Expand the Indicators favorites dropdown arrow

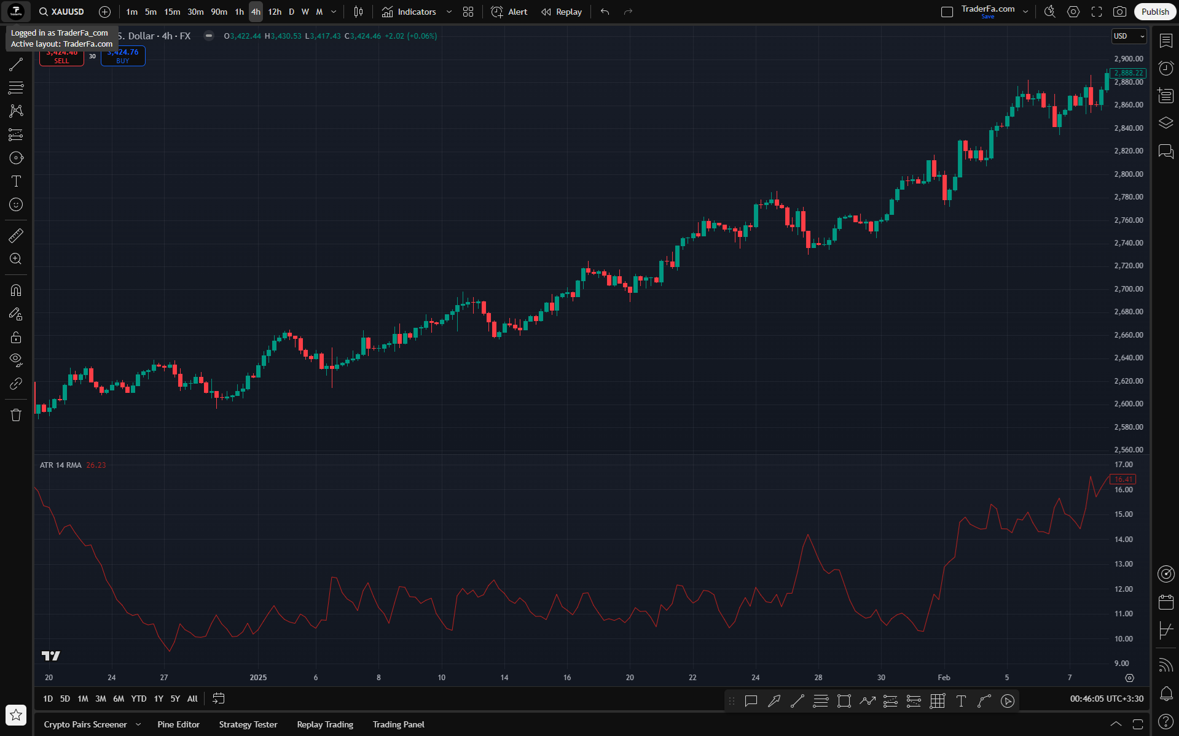(449, 12)
